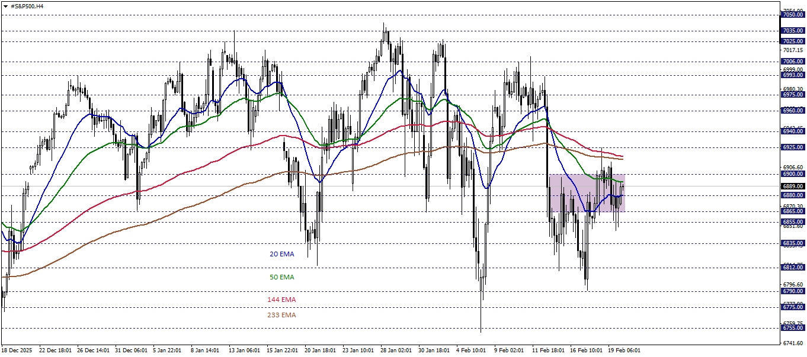807x357 pixels.
Task: Click the green 50 EMA legend text
Action: coord(282,276)
